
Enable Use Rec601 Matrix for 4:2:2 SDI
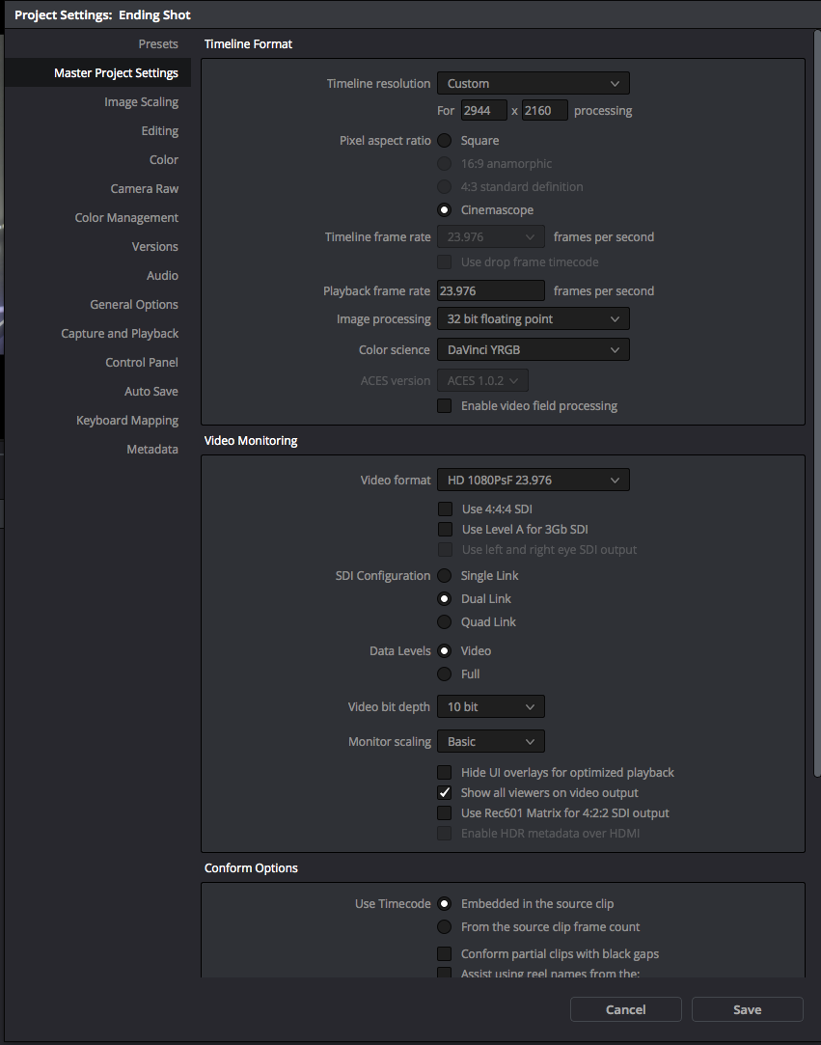click(x=445, y=813)
